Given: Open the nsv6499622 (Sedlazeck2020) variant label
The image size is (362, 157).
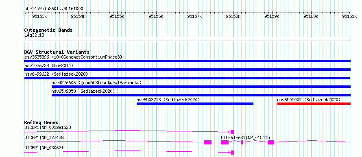Looking at the screenshot, I should 56,74.
